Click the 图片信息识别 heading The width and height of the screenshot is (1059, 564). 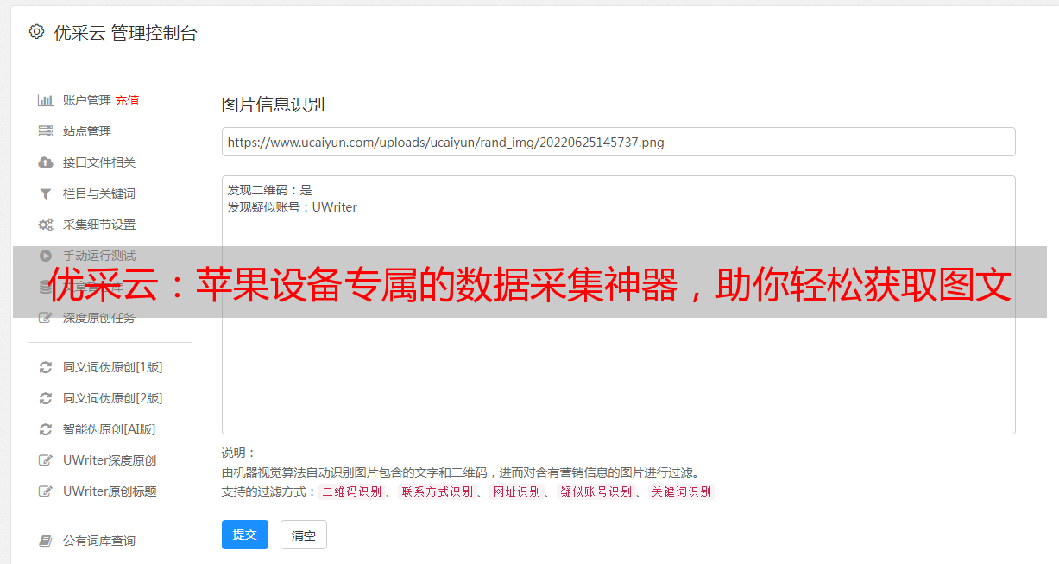pyautogui.click(x=273, y=105)
